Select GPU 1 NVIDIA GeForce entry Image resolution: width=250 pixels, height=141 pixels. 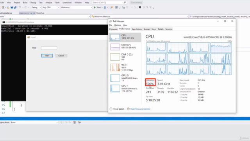point(125,89)
